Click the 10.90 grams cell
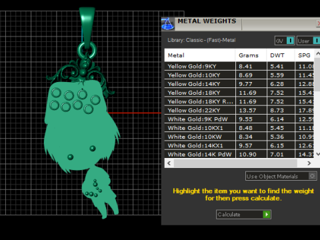The image size is (320, 240). tap(251, 154)
